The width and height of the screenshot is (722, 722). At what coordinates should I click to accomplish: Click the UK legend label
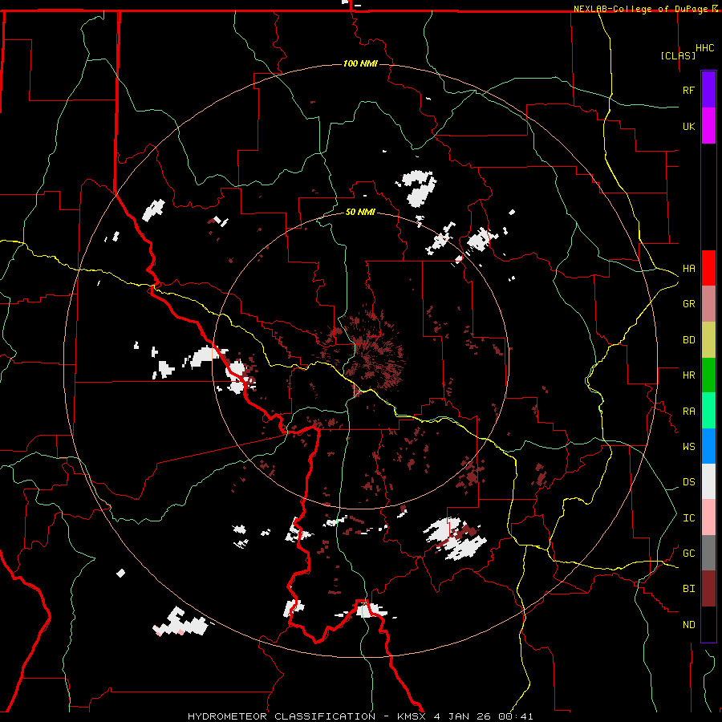tap(688, 126)
